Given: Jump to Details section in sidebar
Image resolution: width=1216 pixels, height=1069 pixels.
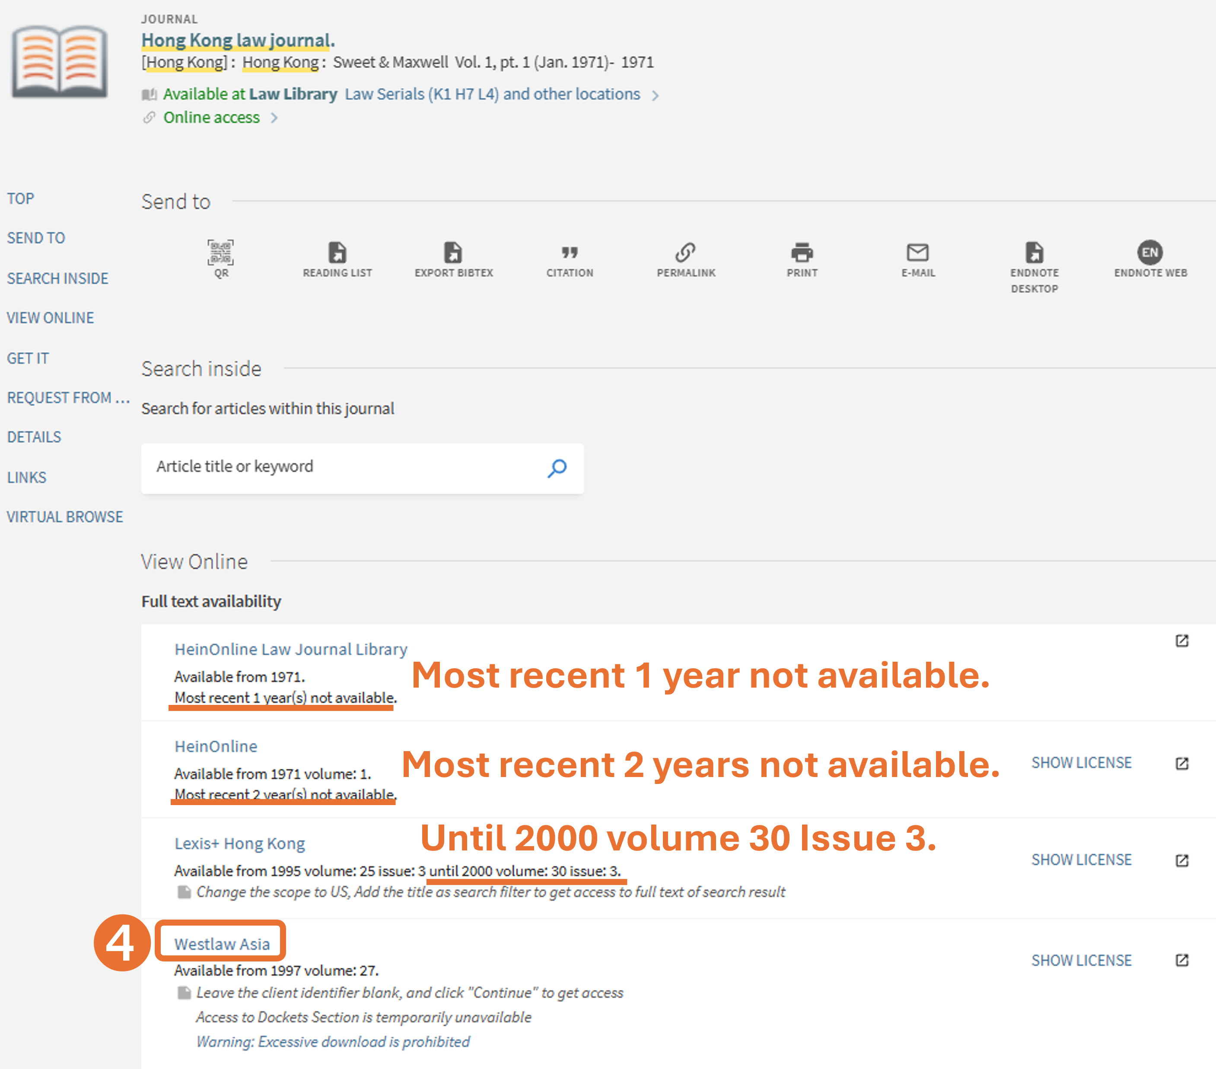Looking at the screenshot, I should click(x=34, y=437).
